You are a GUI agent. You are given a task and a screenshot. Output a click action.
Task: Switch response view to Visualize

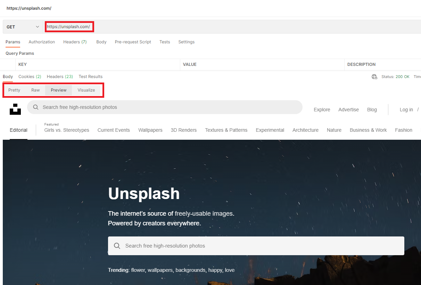click(x=86, y=90)
